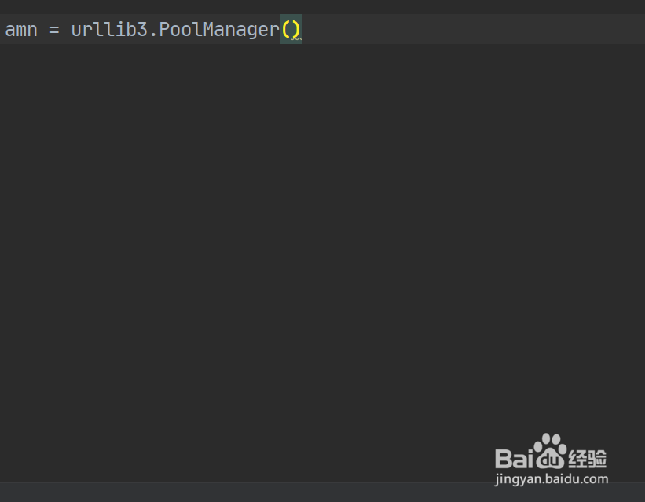Place cursor in highlighted line after the parentheses

(x=453, y=29)
